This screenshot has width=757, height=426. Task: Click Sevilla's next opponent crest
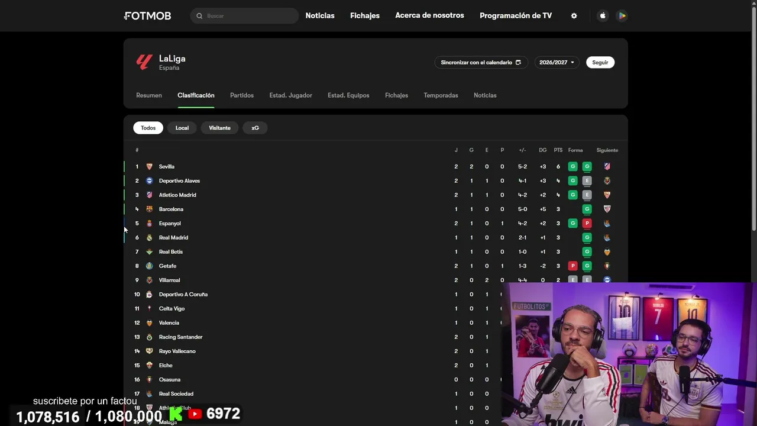tap(607, 166)
